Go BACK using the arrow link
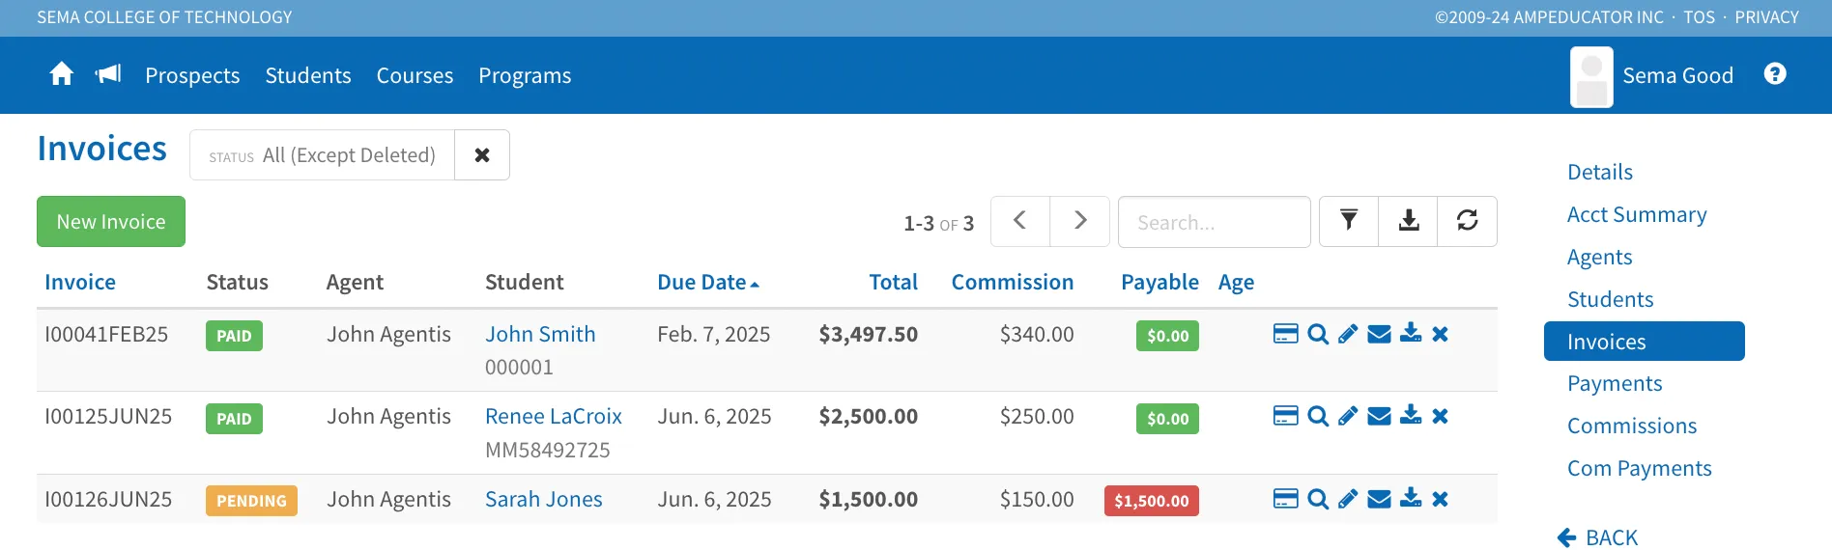The width and height of the screenshot is (1832, 550). coord(1598,537)
